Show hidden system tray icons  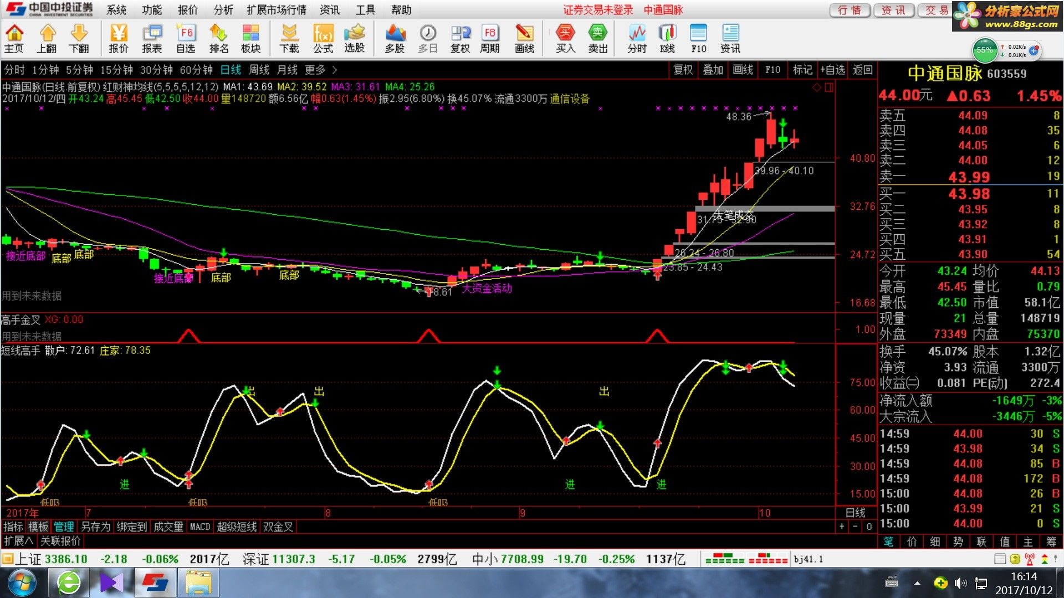coord(917,583)
